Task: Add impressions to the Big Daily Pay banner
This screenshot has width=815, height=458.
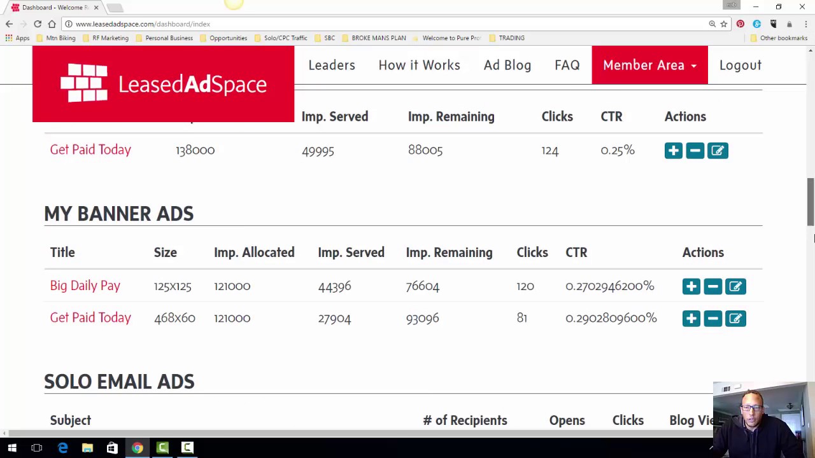Action: [691, 286]
